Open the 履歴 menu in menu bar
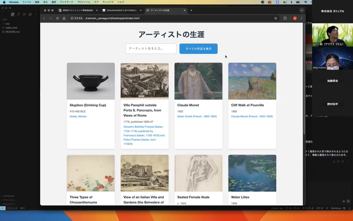Viewport: 353px width, 221px height. click(54, 2)
